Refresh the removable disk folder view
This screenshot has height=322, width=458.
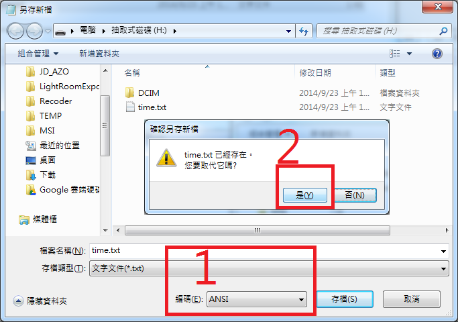(304, 31)
